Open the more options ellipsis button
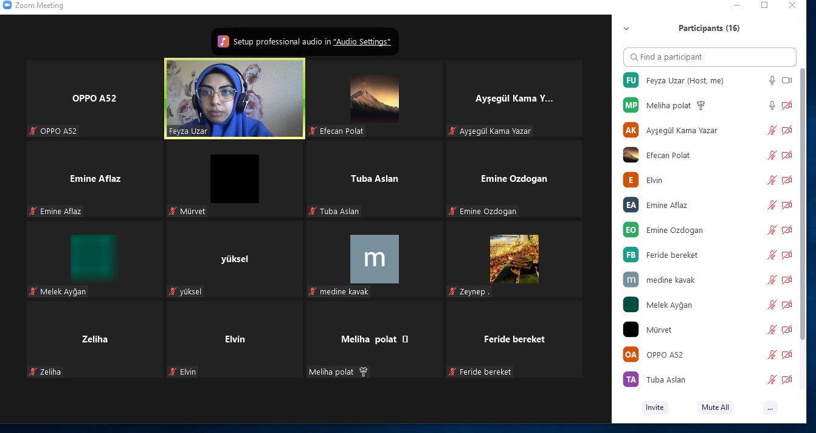 click(x=770, y=407)
